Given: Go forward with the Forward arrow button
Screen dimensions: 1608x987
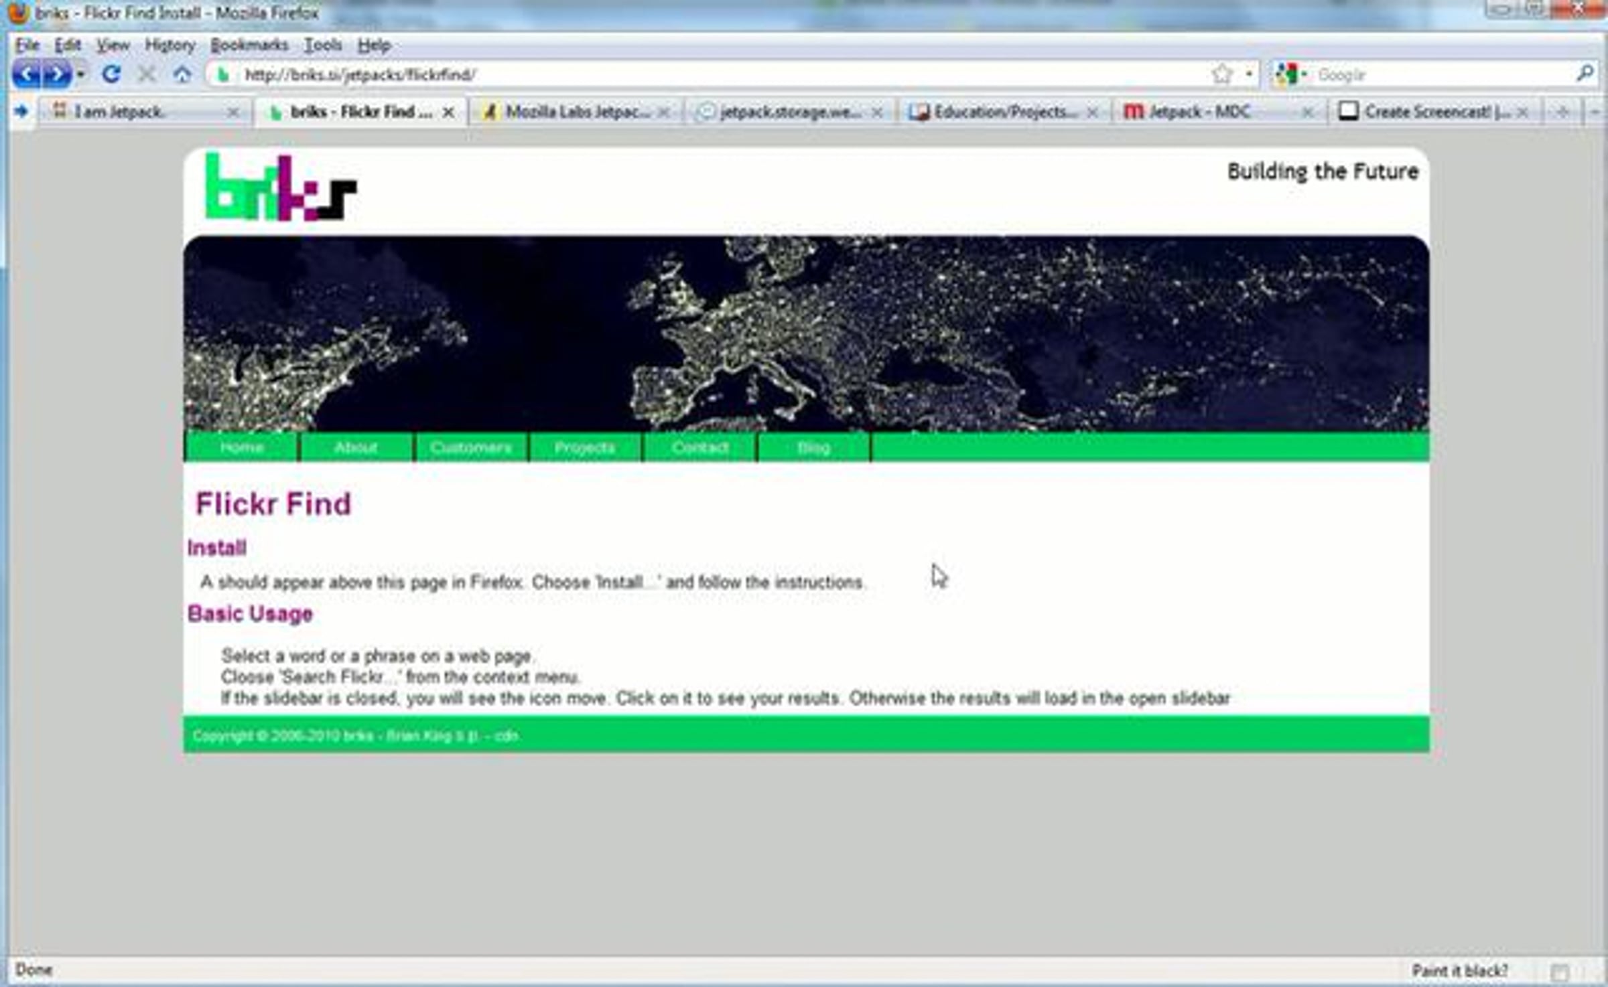Looking at the screenshot, I should click(57, 74).
